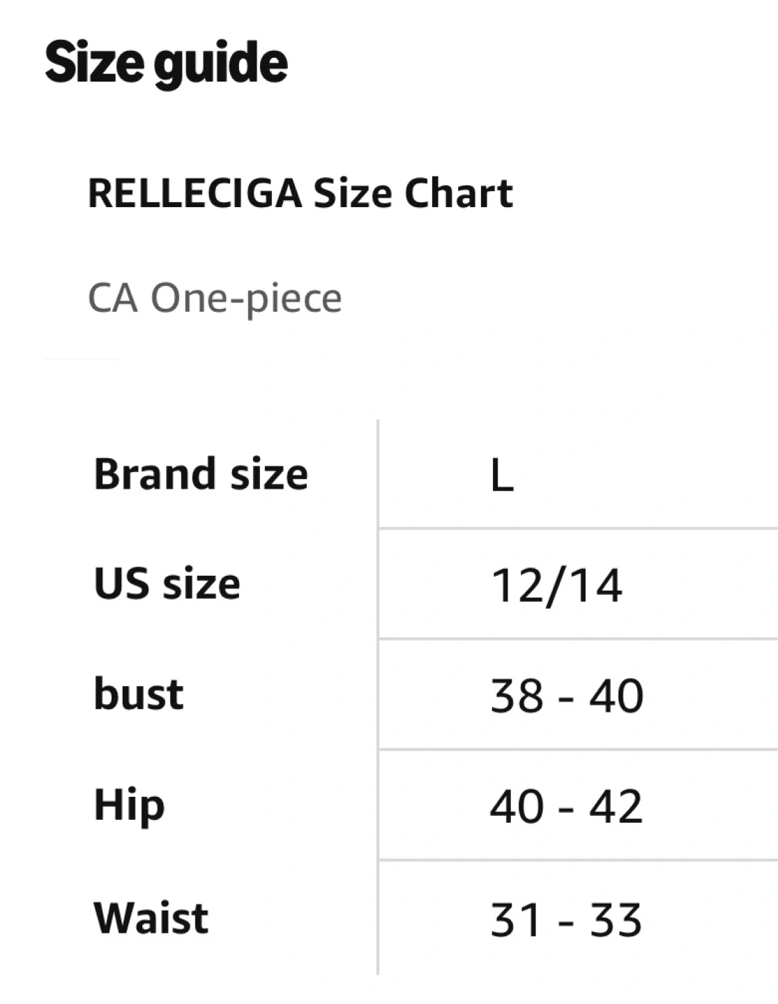Click the number 31 in Waist row
Image resolution: width=778 pixels, height=1004 pixels.
517,920
